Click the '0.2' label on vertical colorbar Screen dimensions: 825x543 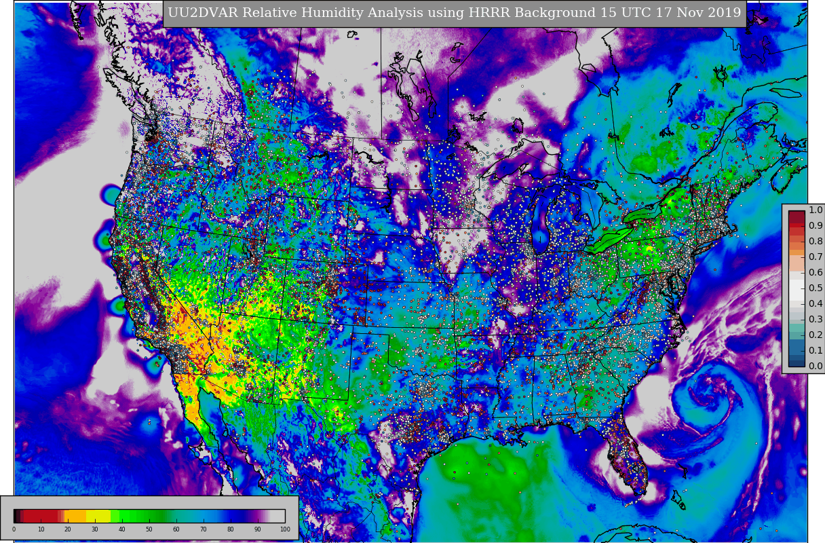[x=816, y=335]
